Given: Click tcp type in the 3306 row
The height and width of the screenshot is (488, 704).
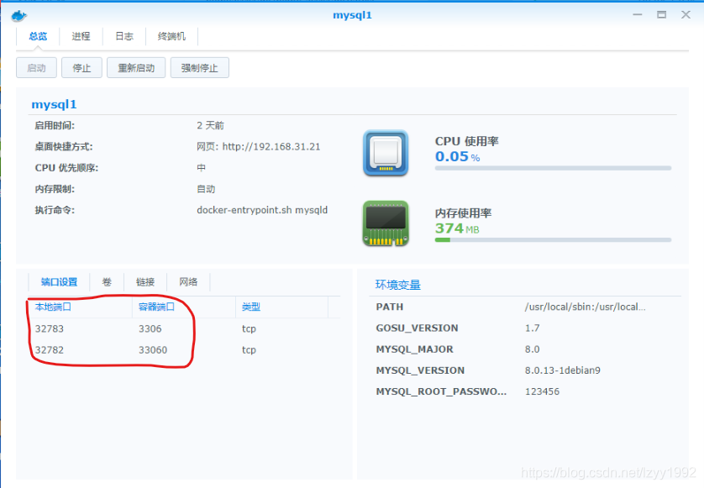Looking at the screenshot, I should point(249,328).
